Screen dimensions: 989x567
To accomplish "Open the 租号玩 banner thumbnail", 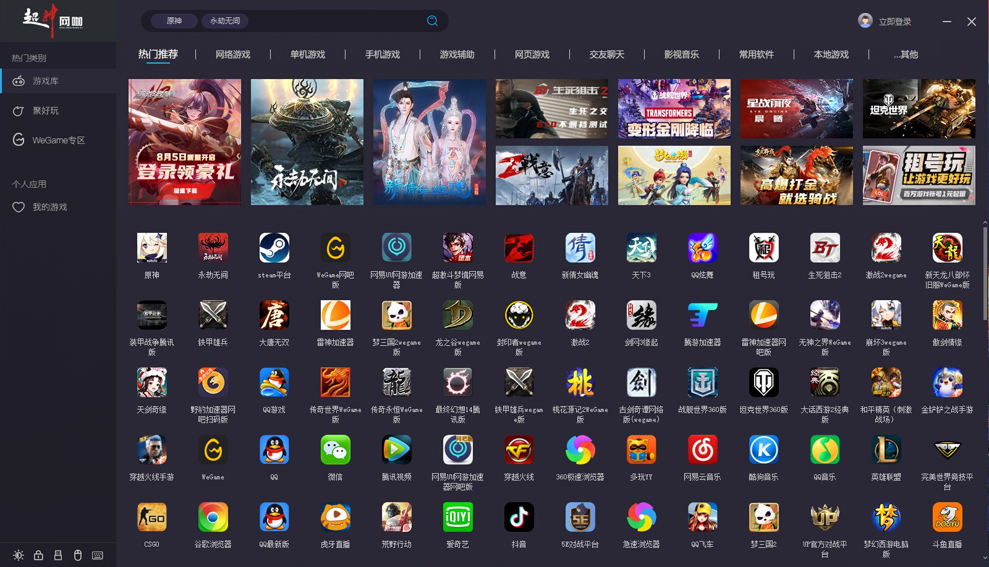I will coord(919,175).
